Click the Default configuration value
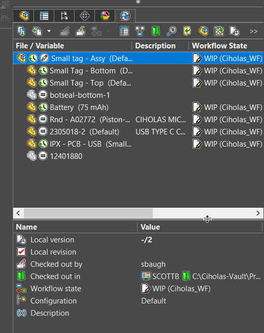The image size is (264, 333). coord(154,301)
